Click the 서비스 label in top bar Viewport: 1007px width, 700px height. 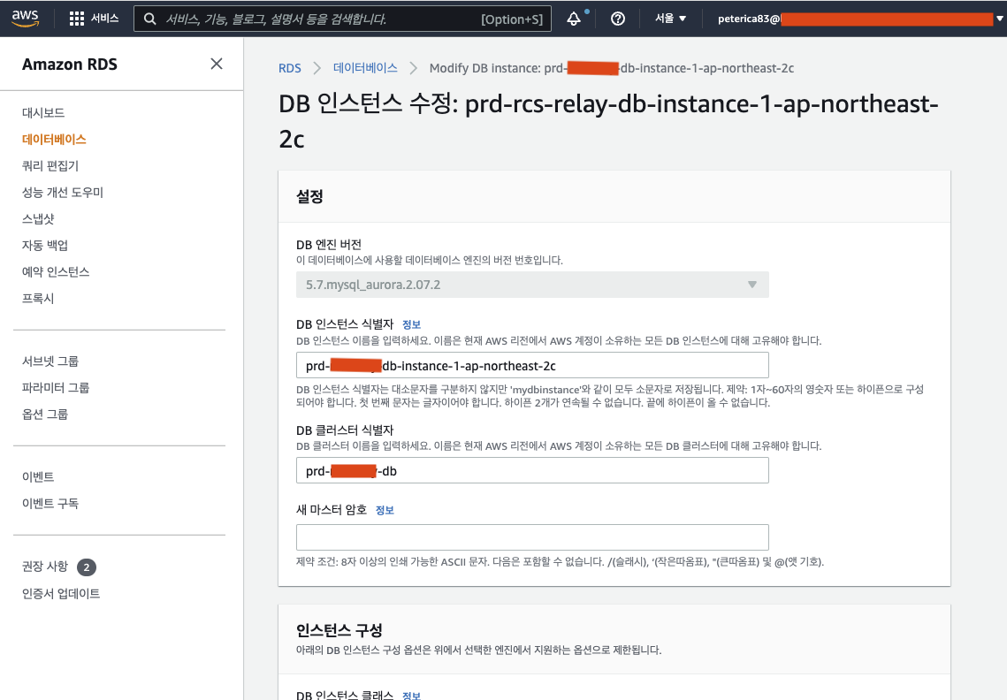tap(104, 19)
